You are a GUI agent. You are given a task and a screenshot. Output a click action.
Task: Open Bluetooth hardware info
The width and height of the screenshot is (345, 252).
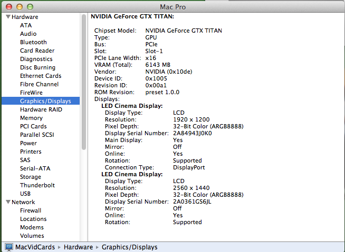[x=33, y=42]
